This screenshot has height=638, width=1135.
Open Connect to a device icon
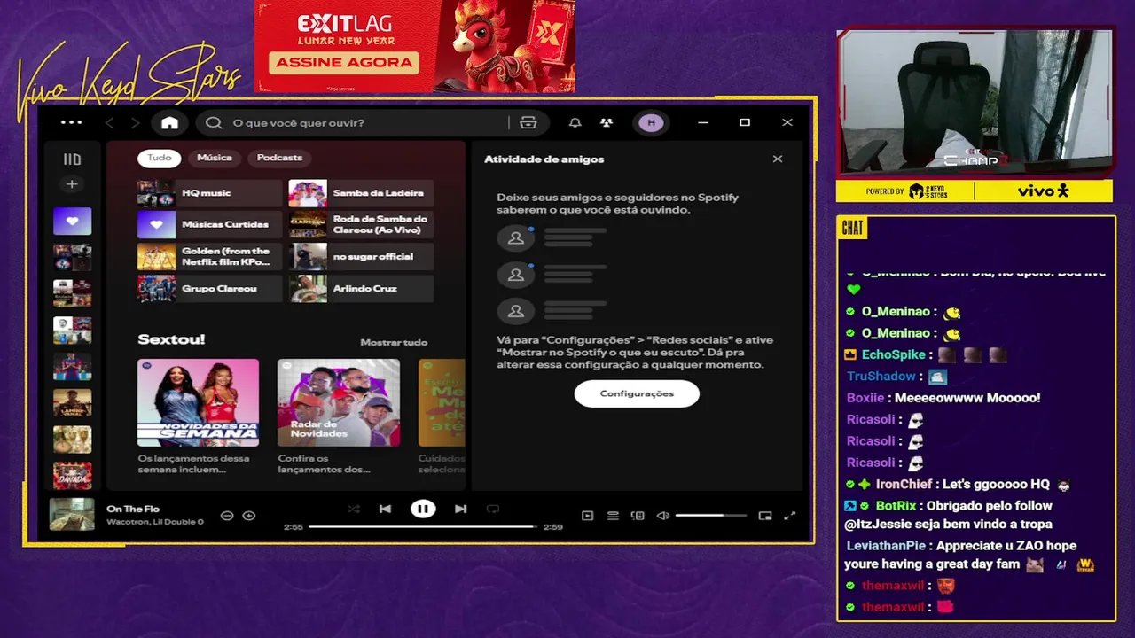tap(638, 516)
